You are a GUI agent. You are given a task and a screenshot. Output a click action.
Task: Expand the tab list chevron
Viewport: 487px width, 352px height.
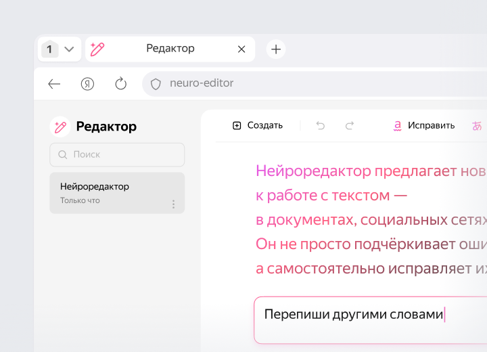[69, 49]
